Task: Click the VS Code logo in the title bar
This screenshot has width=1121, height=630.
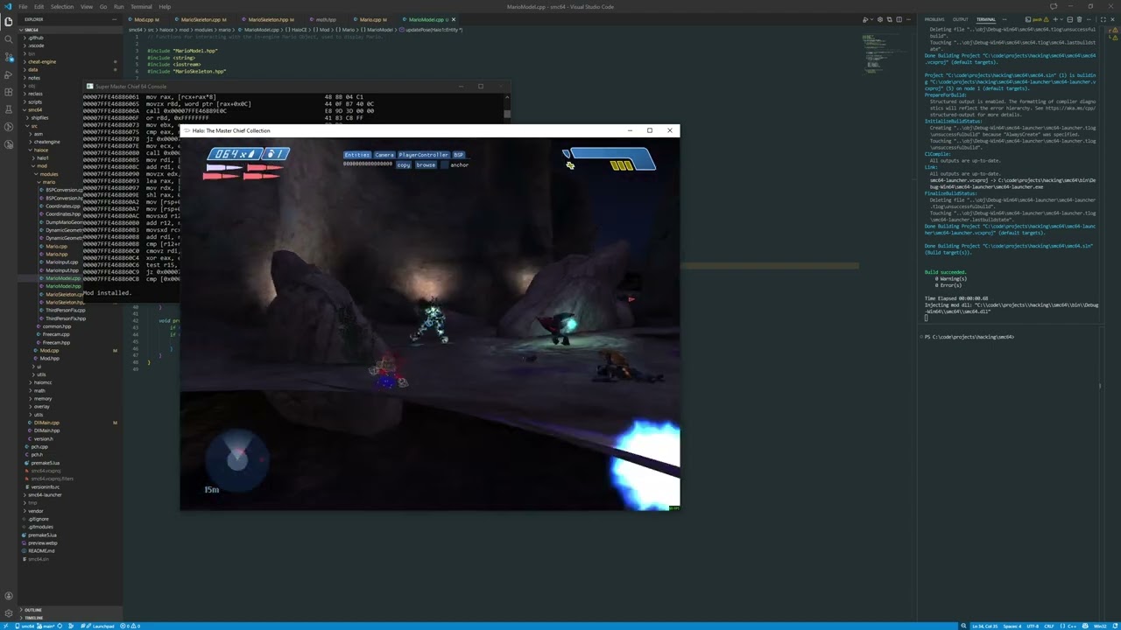Action: point(7,6)
